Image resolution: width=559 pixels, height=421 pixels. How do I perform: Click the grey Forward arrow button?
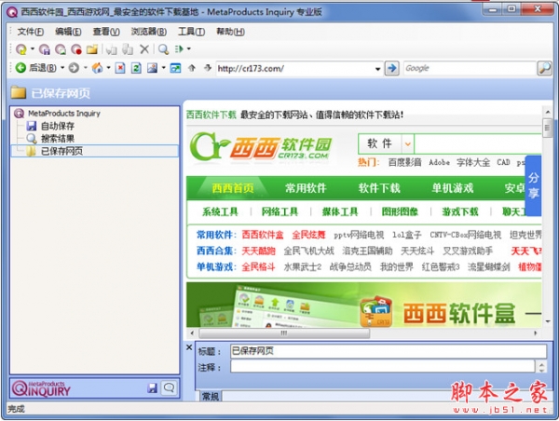tap(74, 68)
